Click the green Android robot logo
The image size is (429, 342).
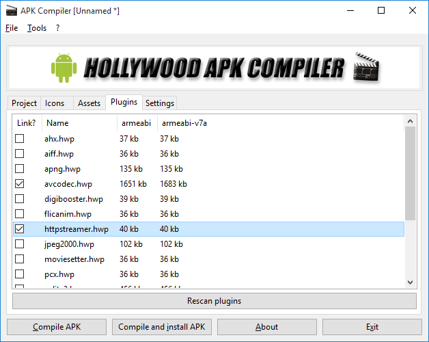64,68
